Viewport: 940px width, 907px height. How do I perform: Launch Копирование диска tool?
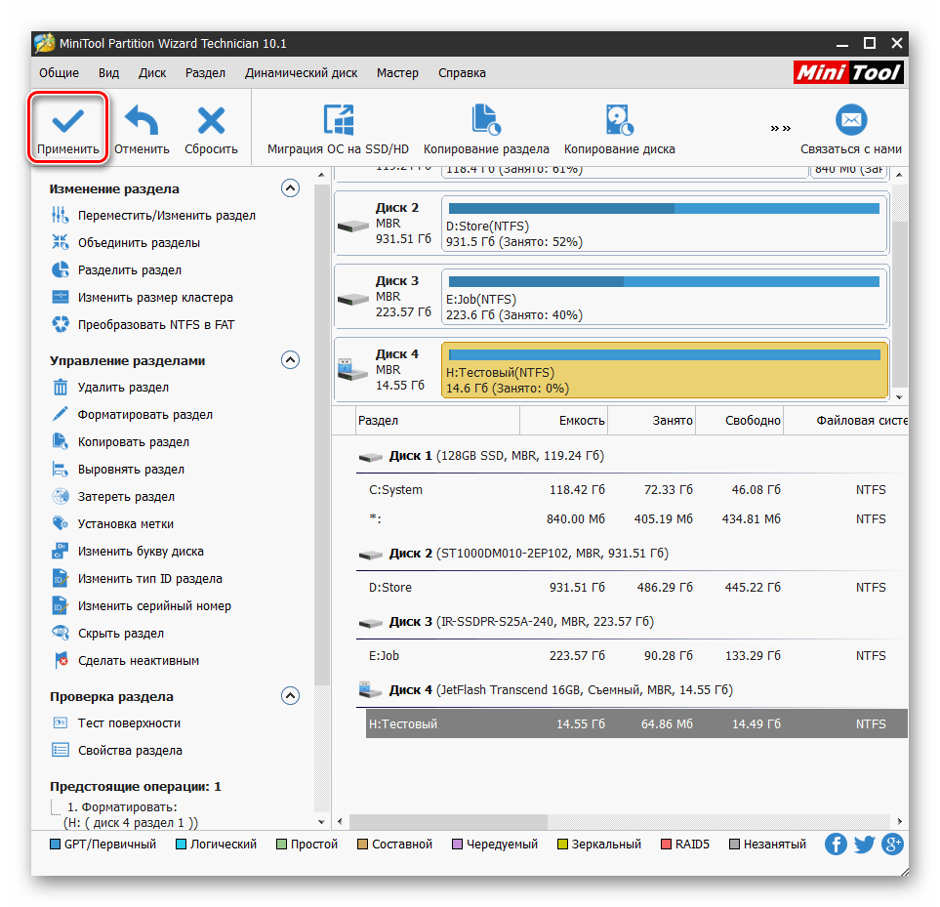click(619, 120)
